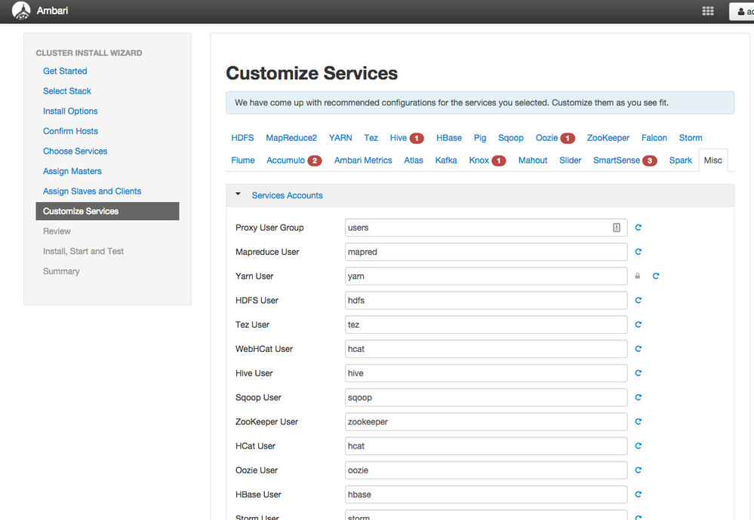The image size is (754, 520).
Task: Focus the Sqoop User text box
Action: click(485, 398)
